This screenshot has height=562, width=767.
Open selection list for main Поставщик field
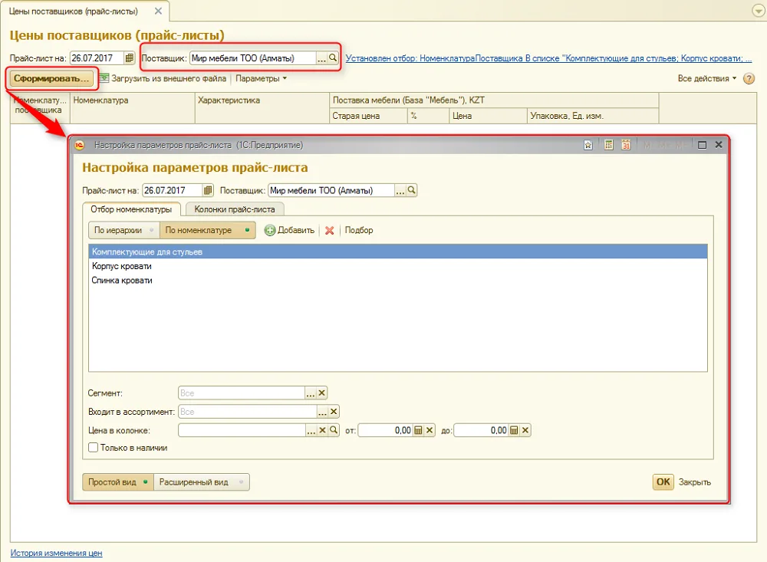click(321, 58)
